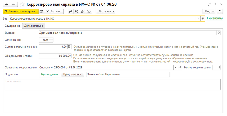Open help with the question mark button
This screenshot has height=116, width=227.
pos(220,11)
